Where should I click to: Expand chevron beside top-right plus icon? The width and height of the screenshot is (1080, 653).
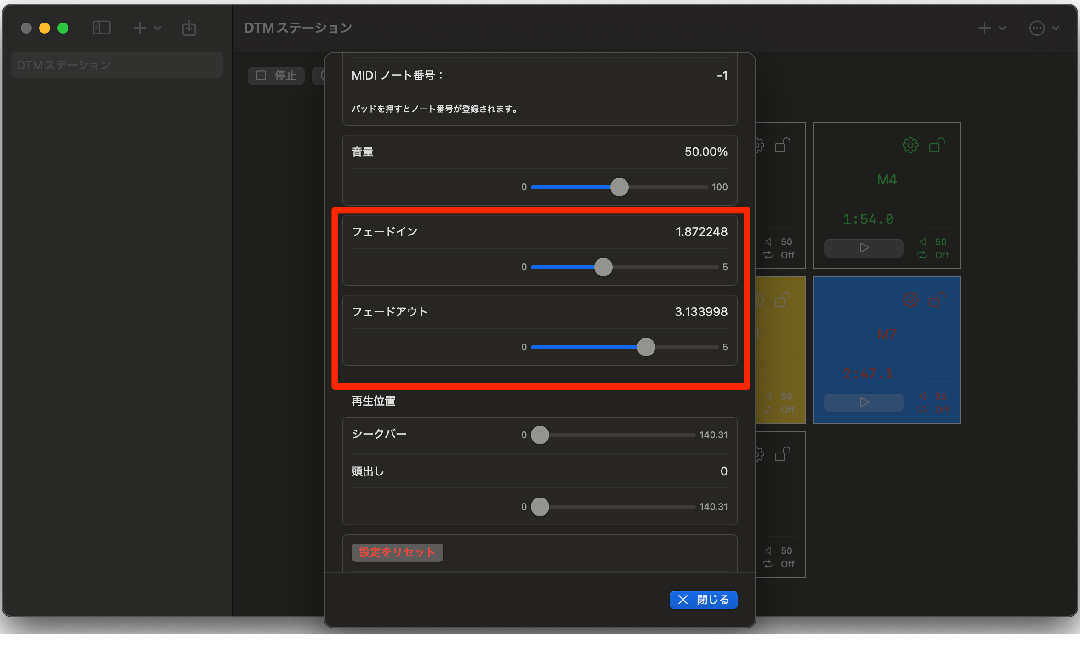1003,28
